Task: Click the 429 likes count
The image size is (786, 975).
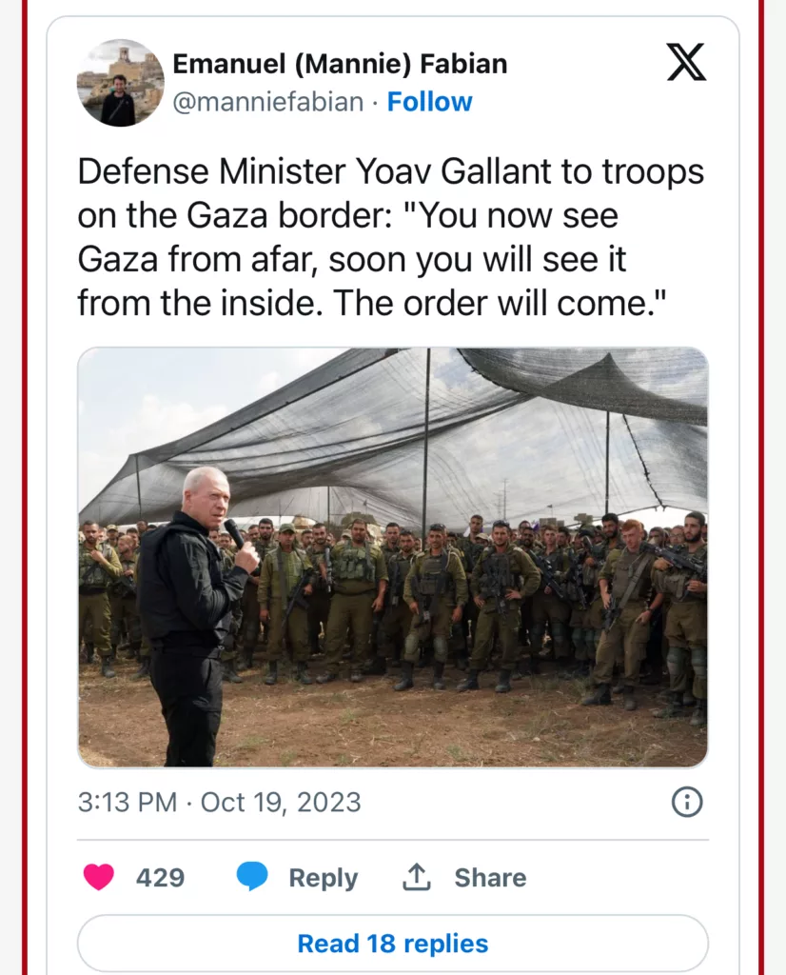Action: 160,877
